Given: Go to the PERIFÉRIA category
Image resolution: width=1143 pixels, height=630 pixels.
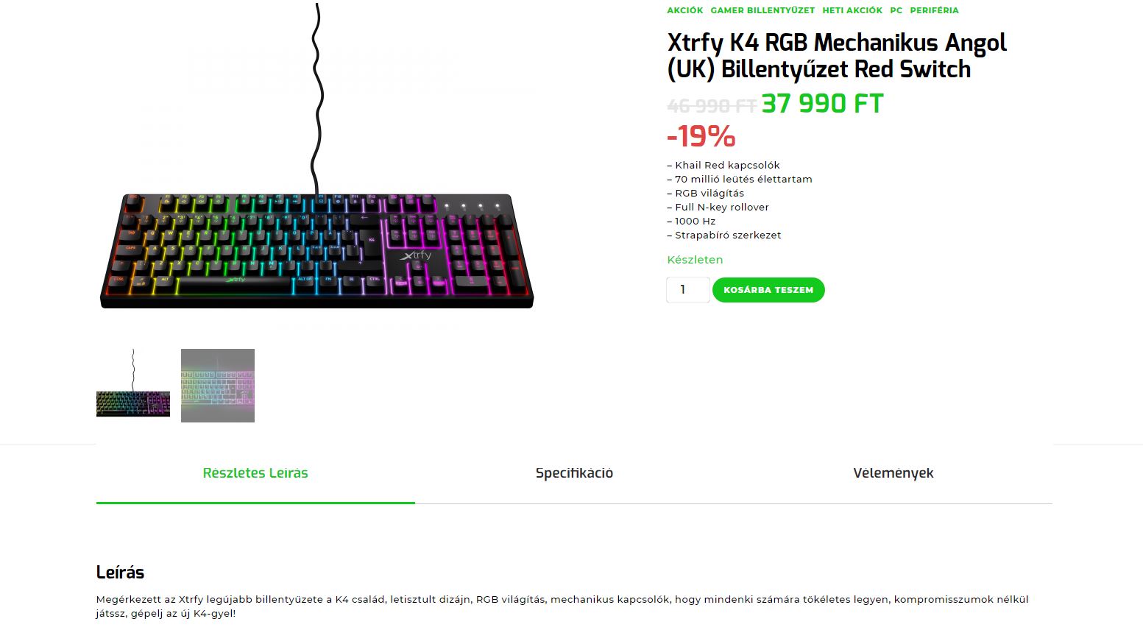Looking at the screenshot, I should pos(934,10).
